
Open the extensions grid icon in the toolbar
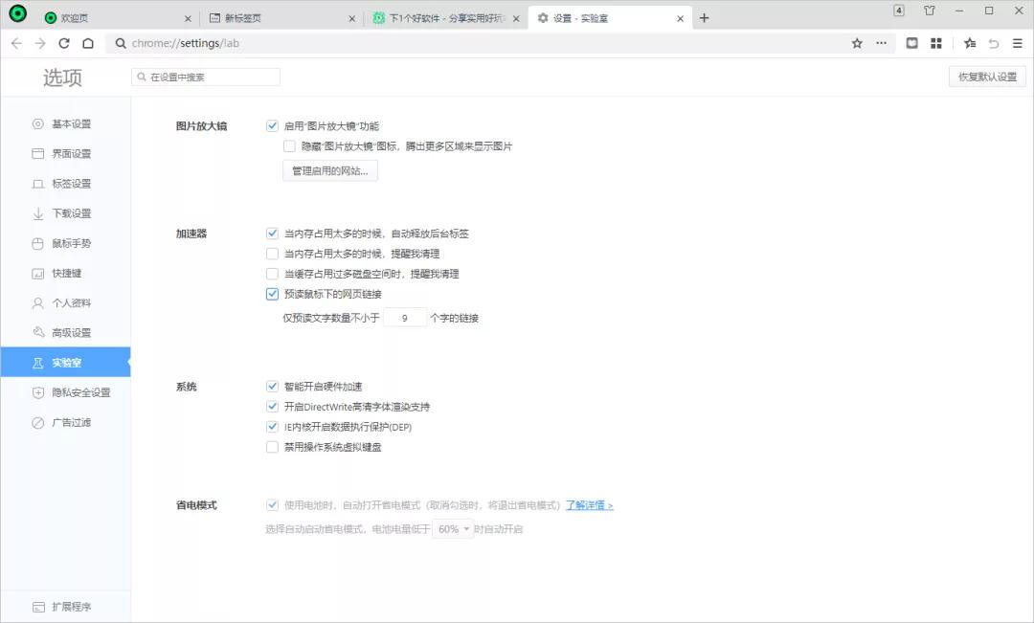point(936,43)
